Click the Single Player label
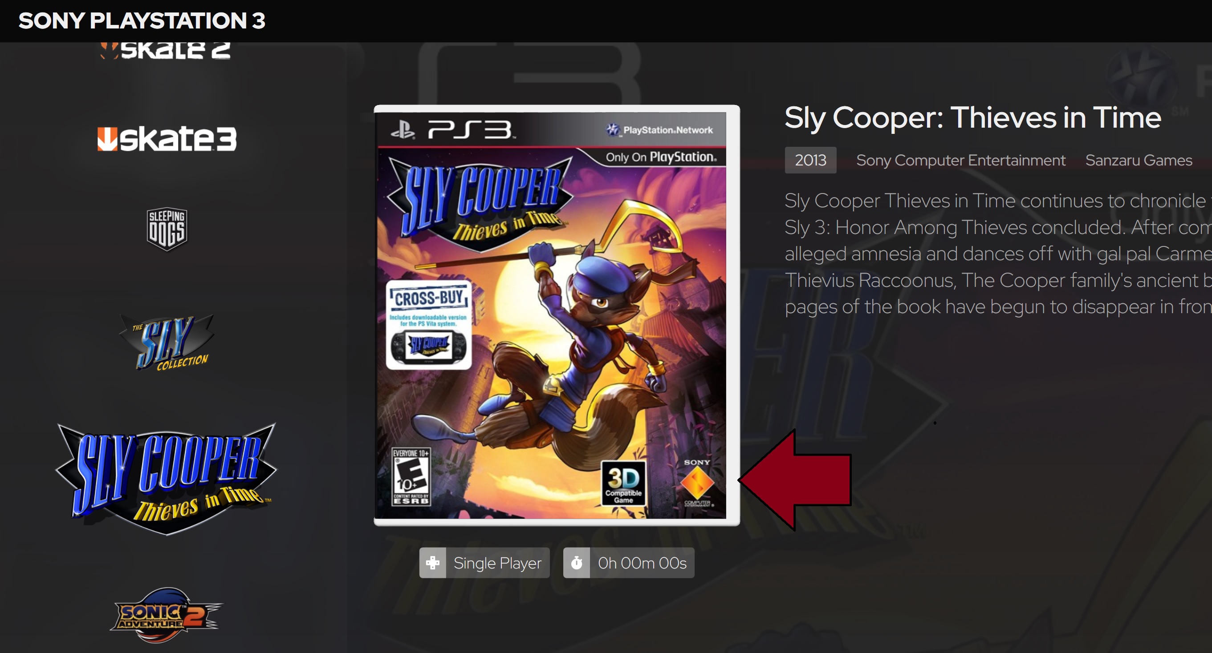 point(497,563)
